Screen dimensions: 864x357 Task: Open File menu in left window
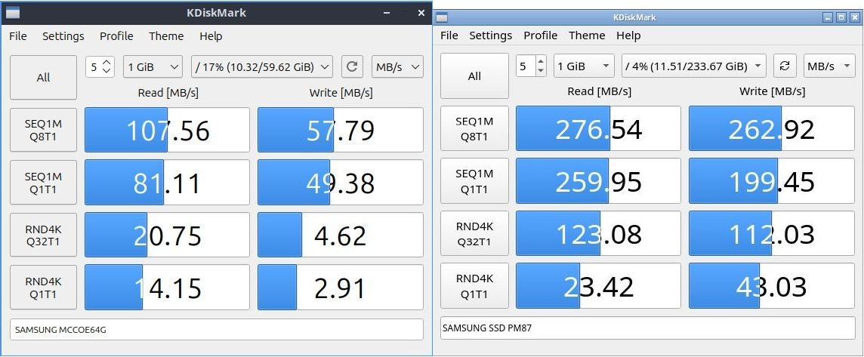point(17,36)
